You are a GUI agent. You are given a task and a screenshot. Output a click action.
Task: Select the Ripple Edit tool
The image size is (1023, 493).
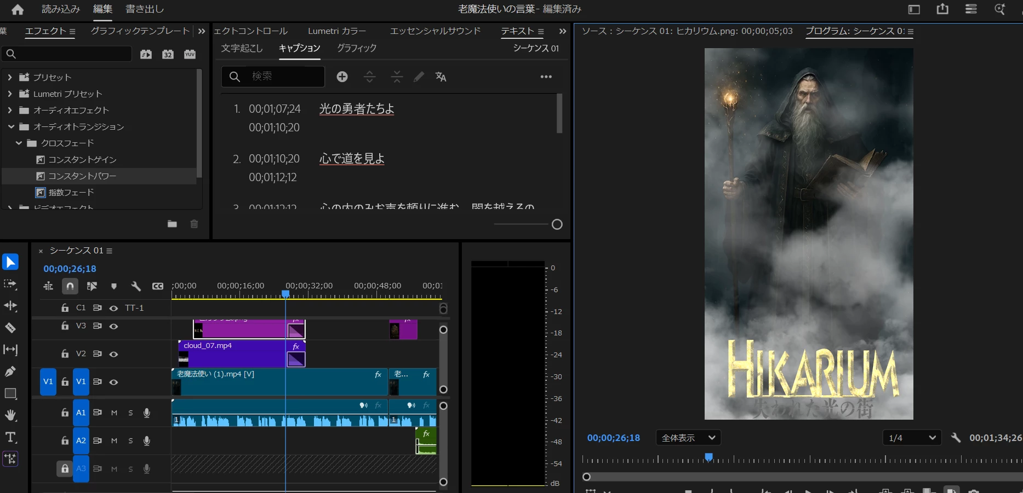tap(10, 306)
